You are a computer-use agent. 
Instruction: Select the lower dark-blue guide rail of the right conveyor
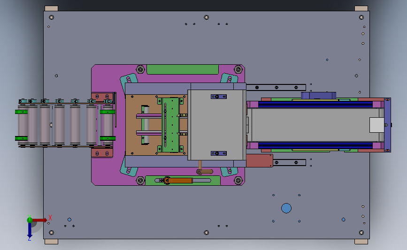315,145
